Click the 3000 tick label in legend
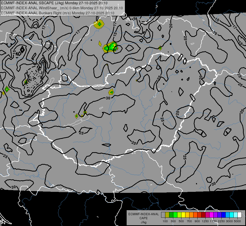246x226 pixels. coord(229,221)
